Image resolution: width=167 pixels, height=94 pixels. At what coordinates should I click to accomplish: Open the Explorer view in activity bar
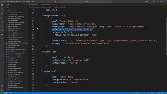(2, 5)
